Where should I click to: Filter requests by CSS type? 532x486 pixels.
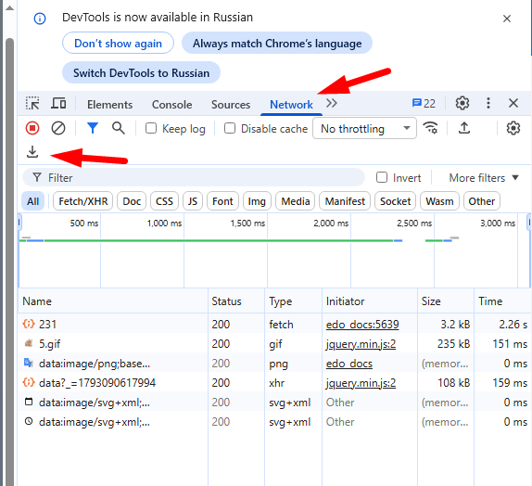[x=164, y=201]
